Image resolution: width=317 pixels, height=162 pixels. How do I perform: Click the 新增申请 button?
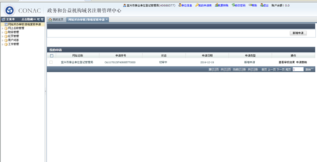click(x=298, y=33)
